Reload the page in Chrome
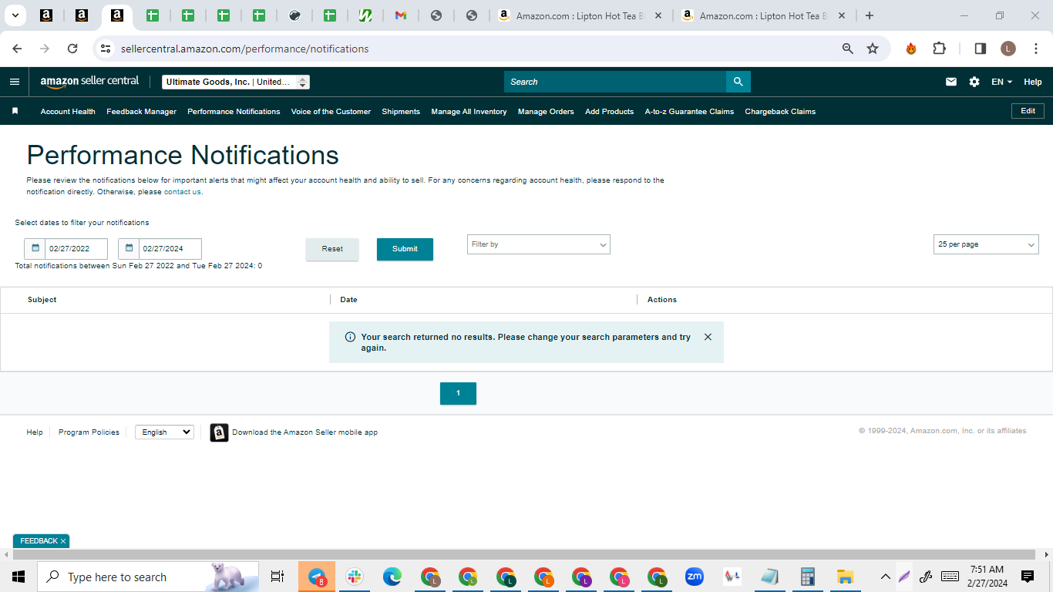This screenshot has height=592, width=1053. tap(72, 49)
